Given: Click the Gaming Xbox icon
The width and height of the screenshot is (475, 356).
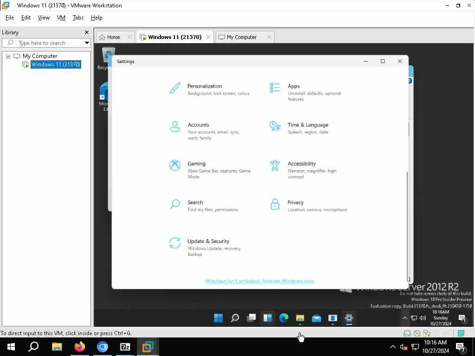Looking at the screenshot, I should (x=175, y=165).
